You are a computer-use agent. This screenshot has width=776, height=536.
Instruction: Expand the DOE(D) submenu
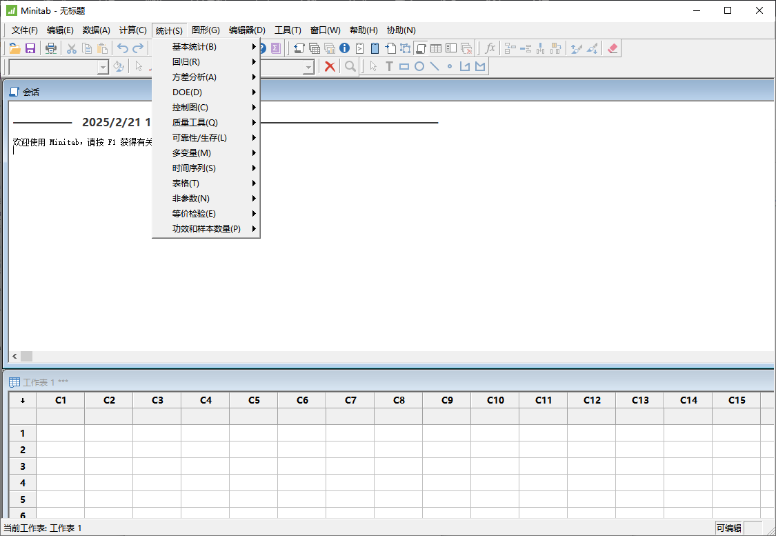point(206,92)
